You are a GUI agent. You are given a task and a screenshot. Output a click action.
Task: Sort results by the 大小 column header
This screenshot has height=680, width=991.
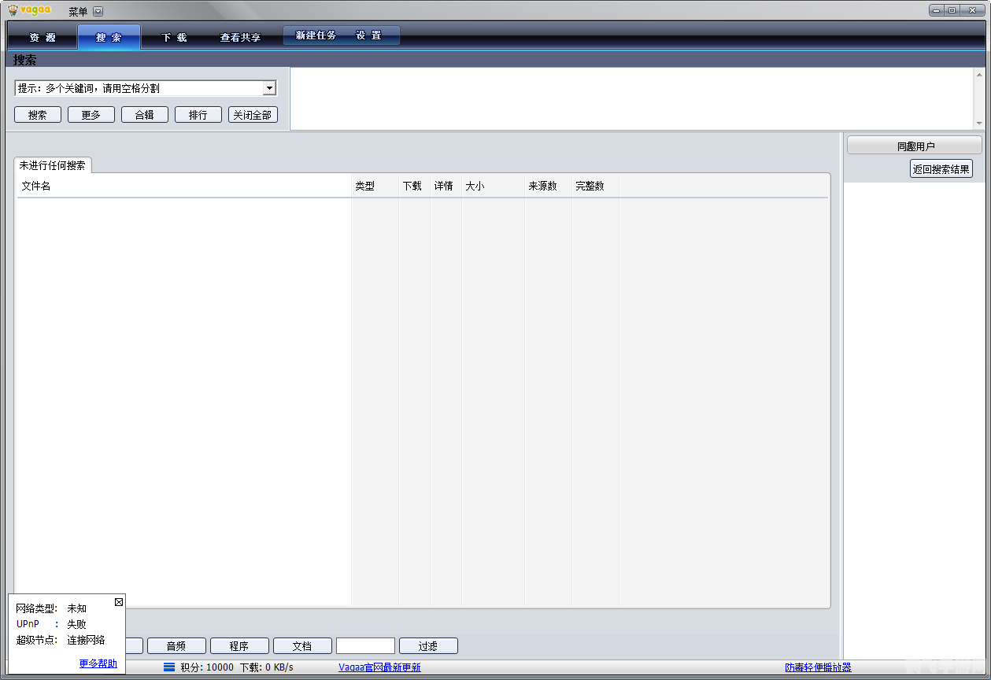[475, 187]
